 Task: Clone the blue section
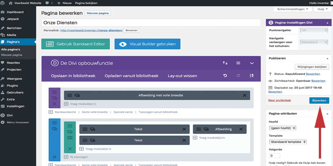pos(54,129)
